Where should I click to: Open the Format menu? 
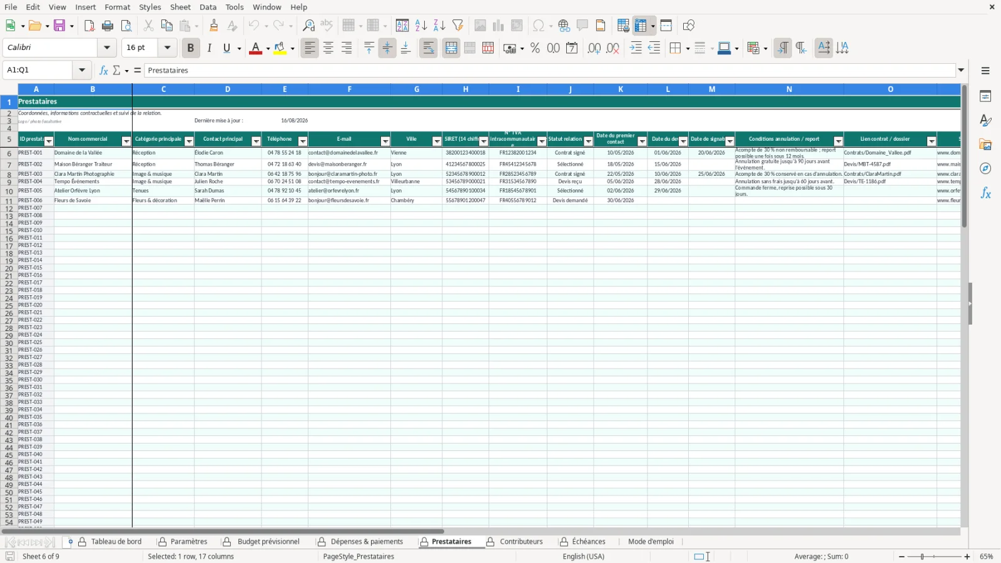click(118, 7)
